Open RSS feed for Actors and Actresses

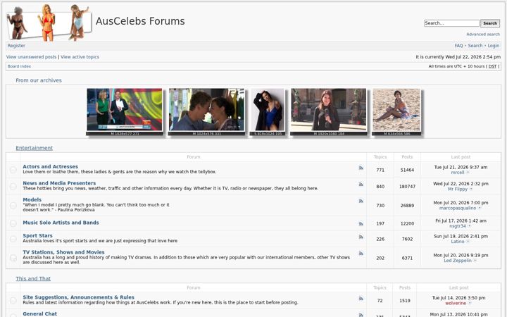click(361, 168)
